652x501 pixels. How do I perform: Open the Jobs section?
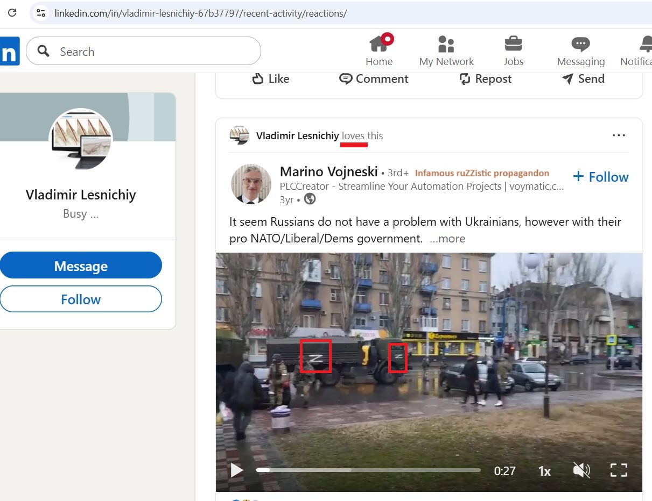pos(513,51)
